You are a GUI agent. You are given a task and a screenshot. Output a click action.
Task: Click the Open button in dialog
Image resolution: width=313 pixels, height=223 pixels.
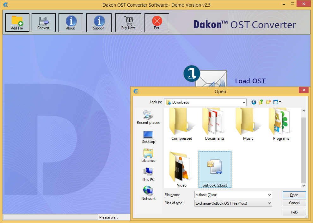pyautogui.click(x=294, y=194)
